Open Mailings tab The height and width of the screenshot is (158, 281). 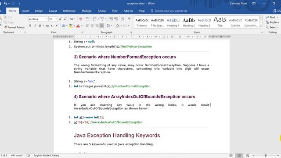[86, 11]
